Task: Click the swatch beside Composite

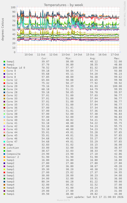Action: click(4, 154)
